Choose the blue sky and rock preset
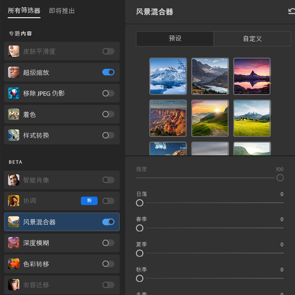 click(168, 149)
